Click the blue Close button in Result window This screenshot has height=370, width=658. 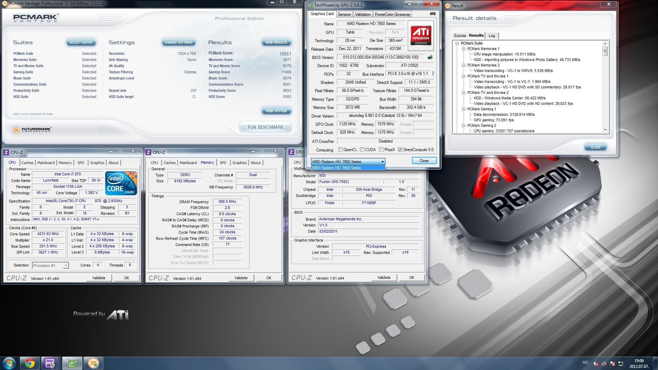pos(596,147)
